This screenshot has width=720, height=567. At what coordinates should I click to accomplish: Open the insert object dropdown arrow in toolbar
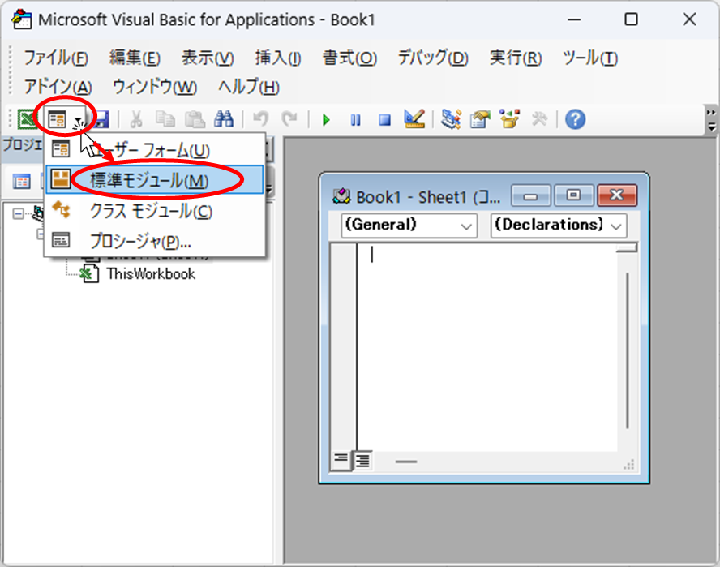pos(79,120)
